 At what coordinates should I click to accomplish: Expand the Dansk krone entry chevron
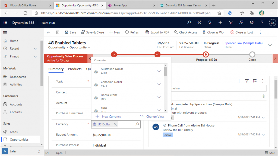[159, 97]
